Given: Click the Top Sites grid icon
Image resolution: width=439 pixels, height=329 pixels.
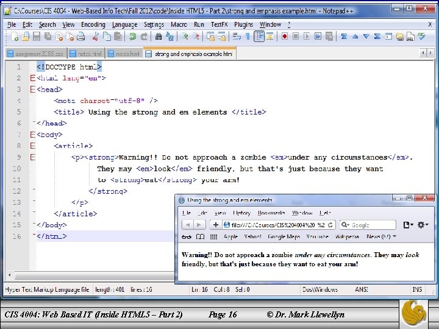Looking at the screenshot, I should [213, 236].
